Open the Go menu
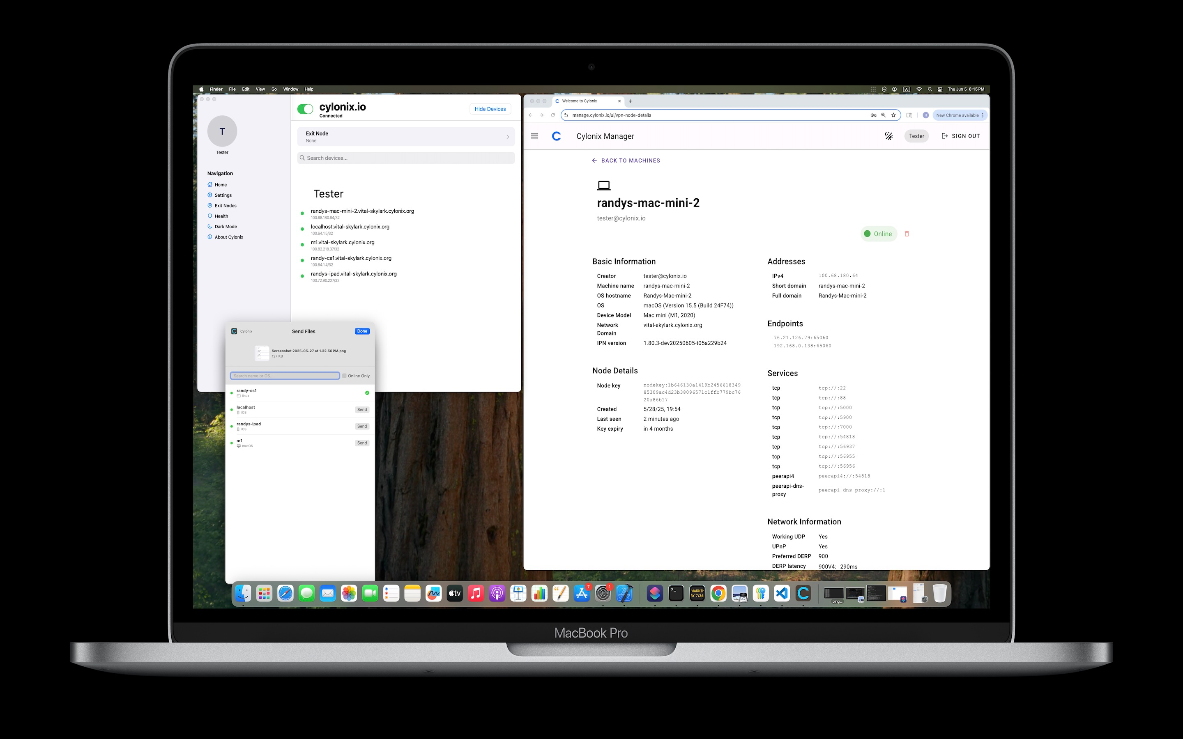 pos(274,89)
